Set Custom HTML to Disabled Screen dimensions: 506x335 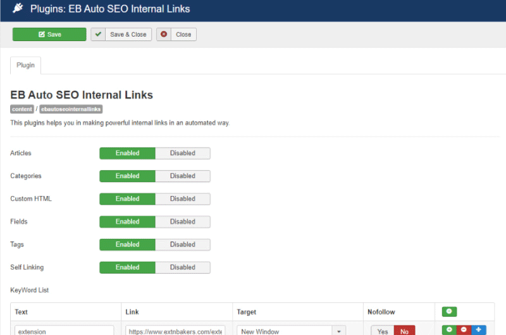point(183,199)
